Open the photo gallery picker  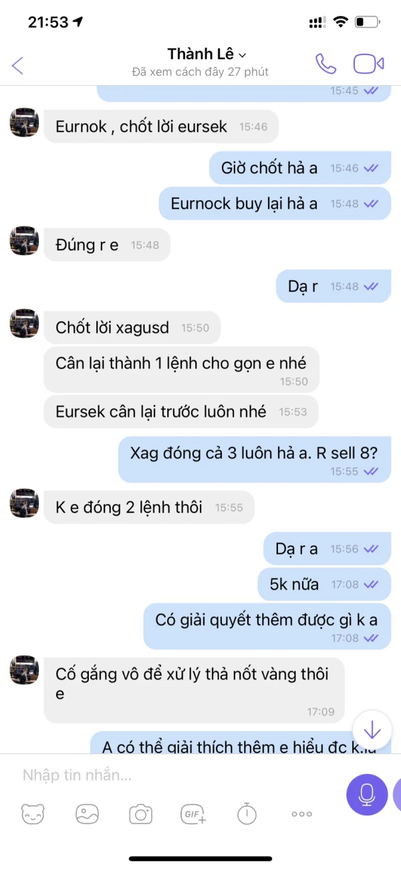tap(87, 813)
